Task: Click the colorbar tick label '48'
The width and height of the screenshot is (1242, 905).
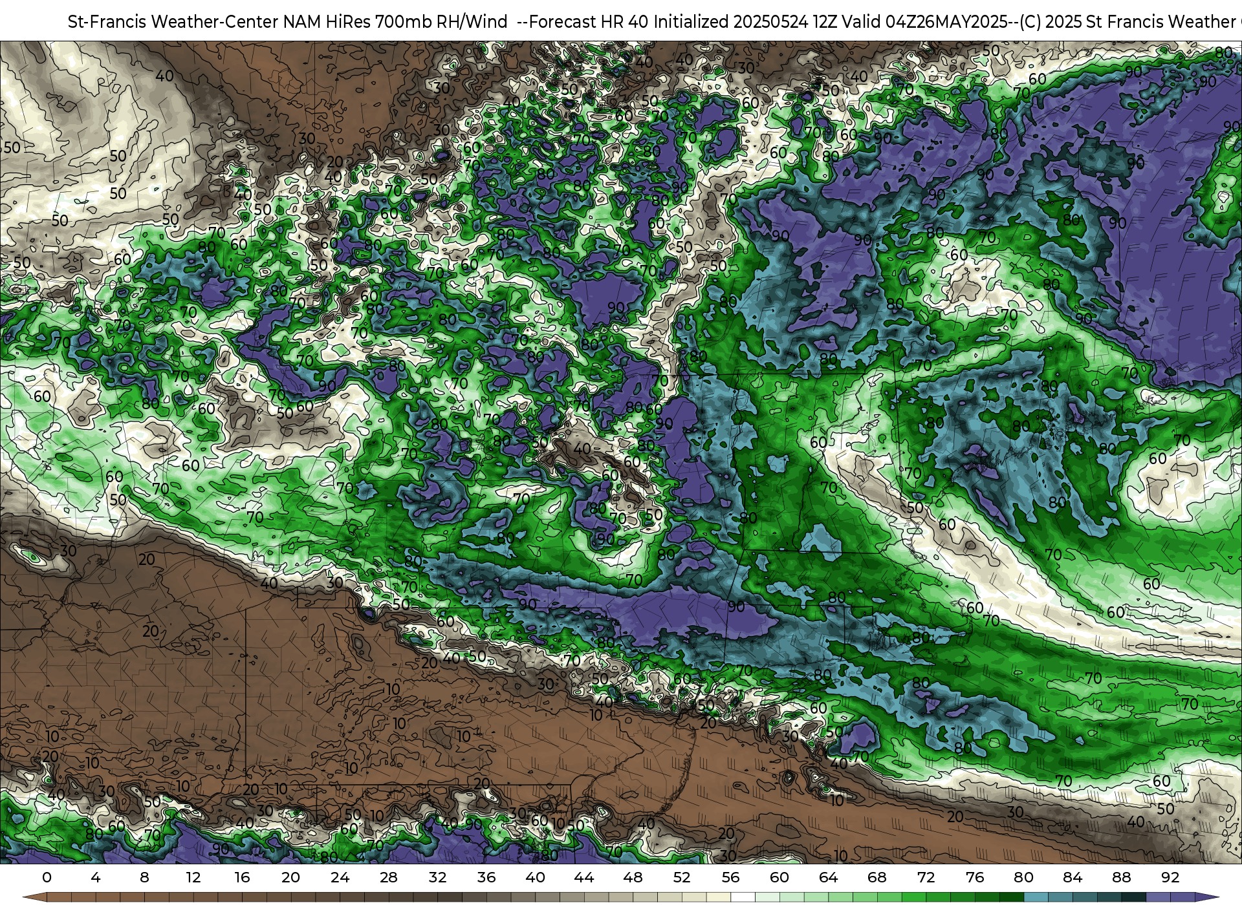Action: coord(633,877)
